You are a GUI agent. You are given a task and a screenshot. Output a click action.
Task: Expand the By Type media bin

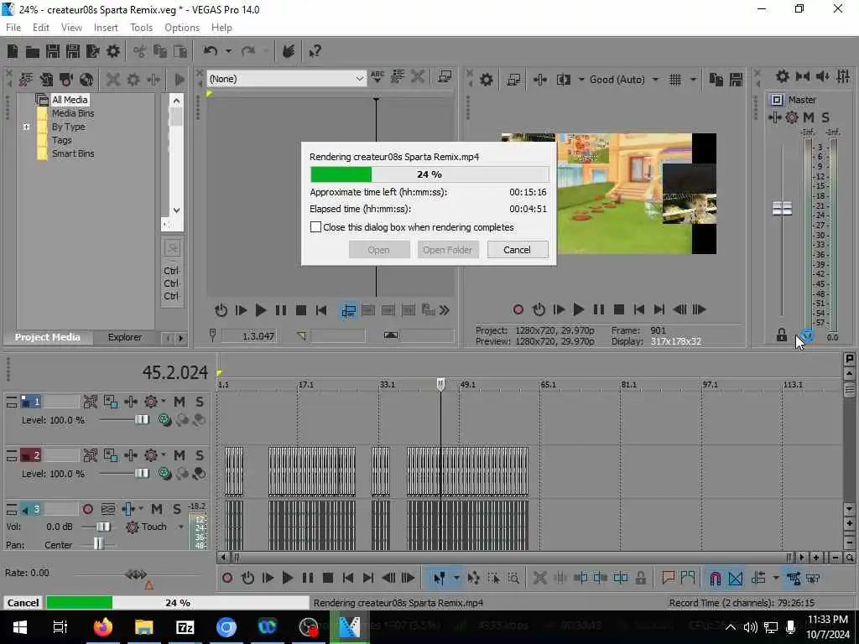click(x=26, y=127)
